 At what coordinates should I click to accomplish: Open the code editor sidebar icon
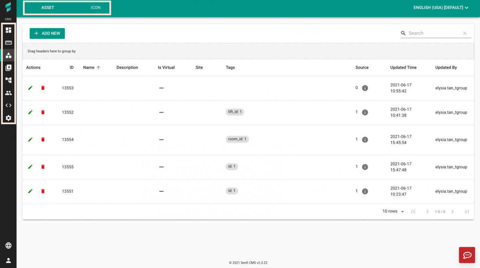pos(8,105)
